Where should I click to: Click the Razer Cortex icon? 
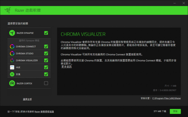(x=12, y=83)
